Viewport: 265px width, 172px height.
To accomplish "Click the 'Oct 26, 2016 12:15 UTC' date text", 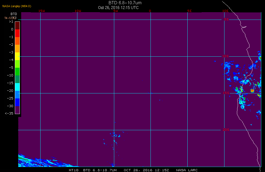I will pyautogui.click(x=118, y=8).
